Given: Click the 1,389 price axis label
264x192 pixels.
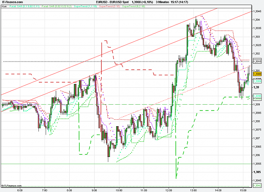Looking at the screenshot, I should tap(256, 104).
